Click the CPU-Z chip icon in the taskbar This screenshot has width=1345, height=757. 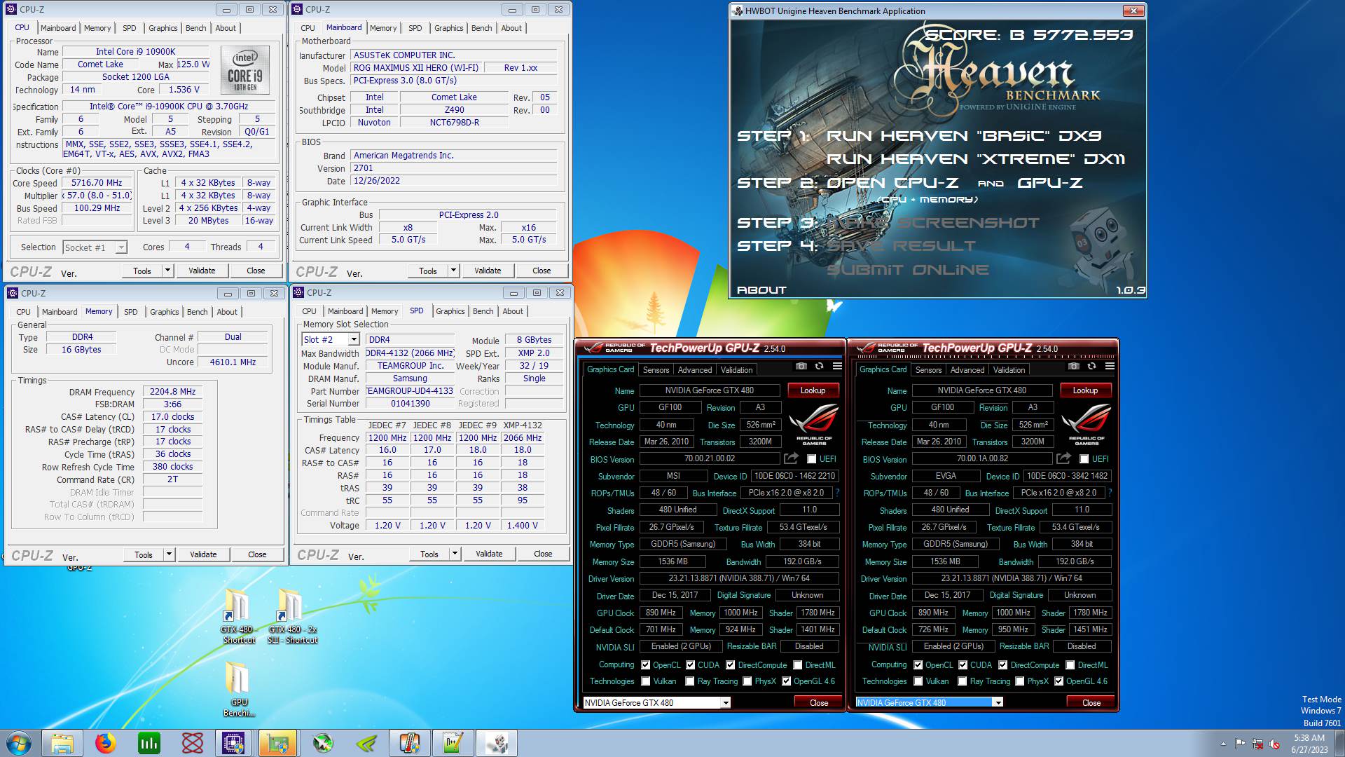click(233, 743)
